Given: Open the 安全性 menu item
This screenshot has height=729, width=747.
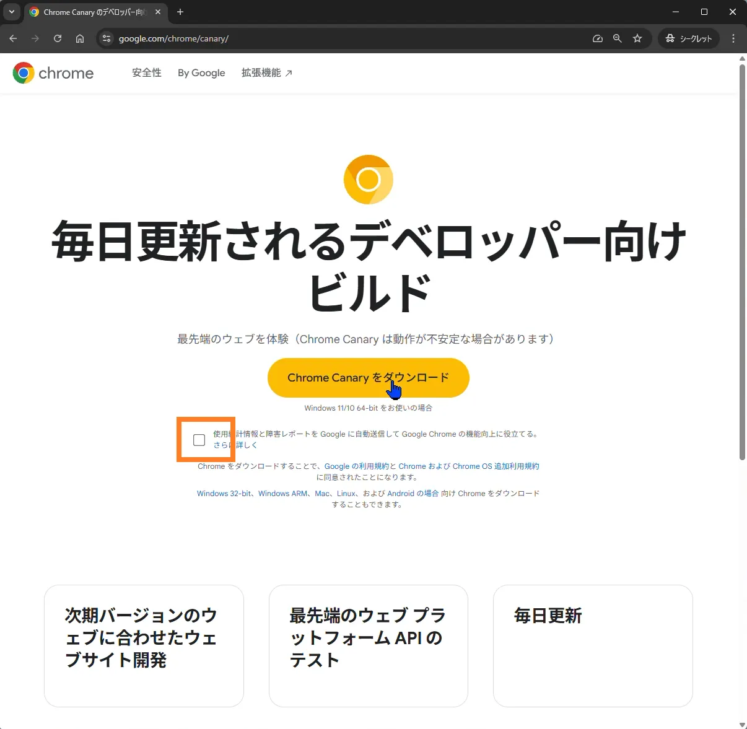Looking at the screenshot, I should click(147, 72).
